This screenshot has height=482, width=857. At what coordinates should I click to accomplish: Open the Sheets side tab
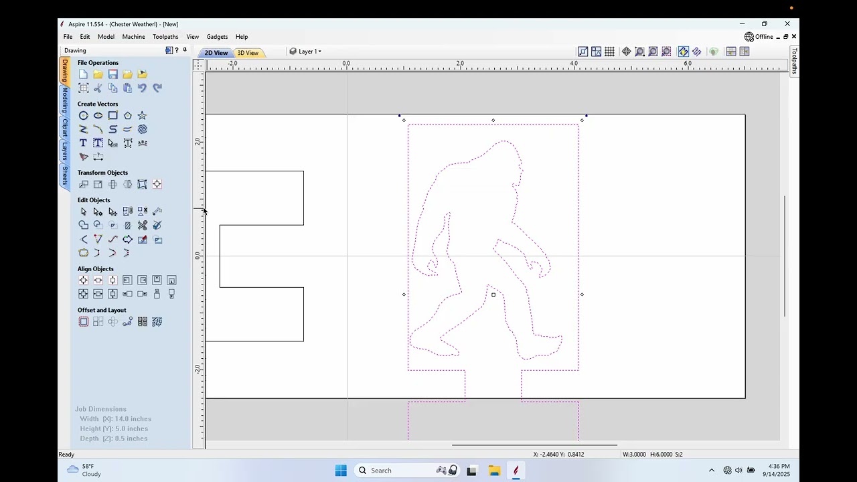pos(65,175)
